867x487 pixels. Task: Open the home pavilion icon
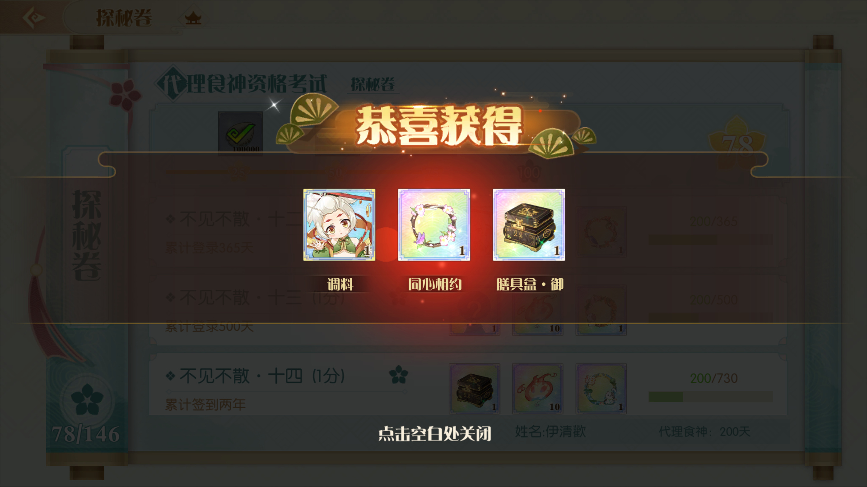[193, 18]
